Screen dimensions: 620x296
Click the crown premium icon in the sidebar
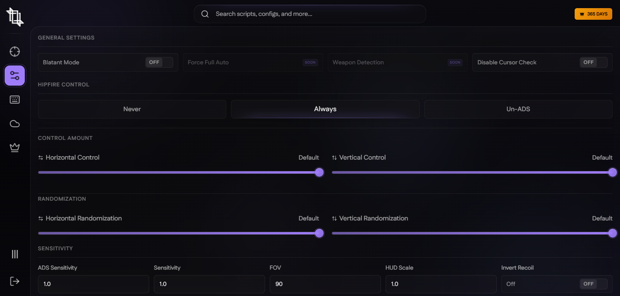(x=15, y=148)
